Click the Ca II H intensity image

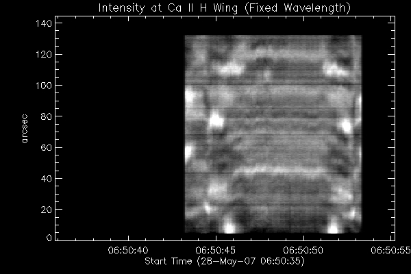(x=273, y=134)
